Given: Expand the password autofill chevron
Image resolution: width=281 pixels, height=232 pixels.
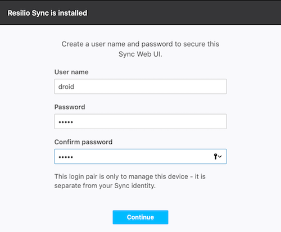Looking at the screenshot, I should click(x=220, y=156).
